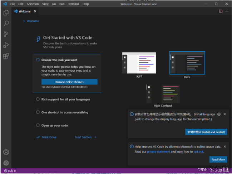The height and width of the screenshot is (174, 232).
Task: Open the Accounts menu icon
Action: 6,152
